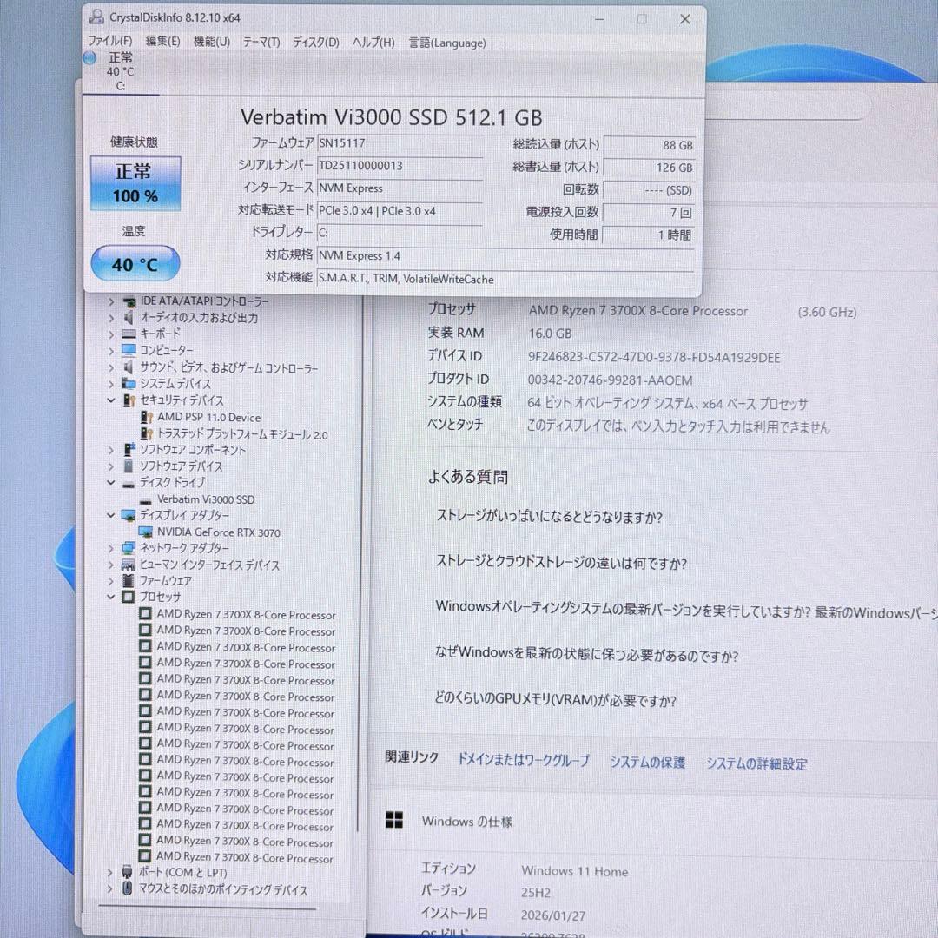The height and width of the screenshot is (938, 938).
Task: Click the Windows logo beside Windows の仕様
Action: pyautogui.click(x=395, y=819)
